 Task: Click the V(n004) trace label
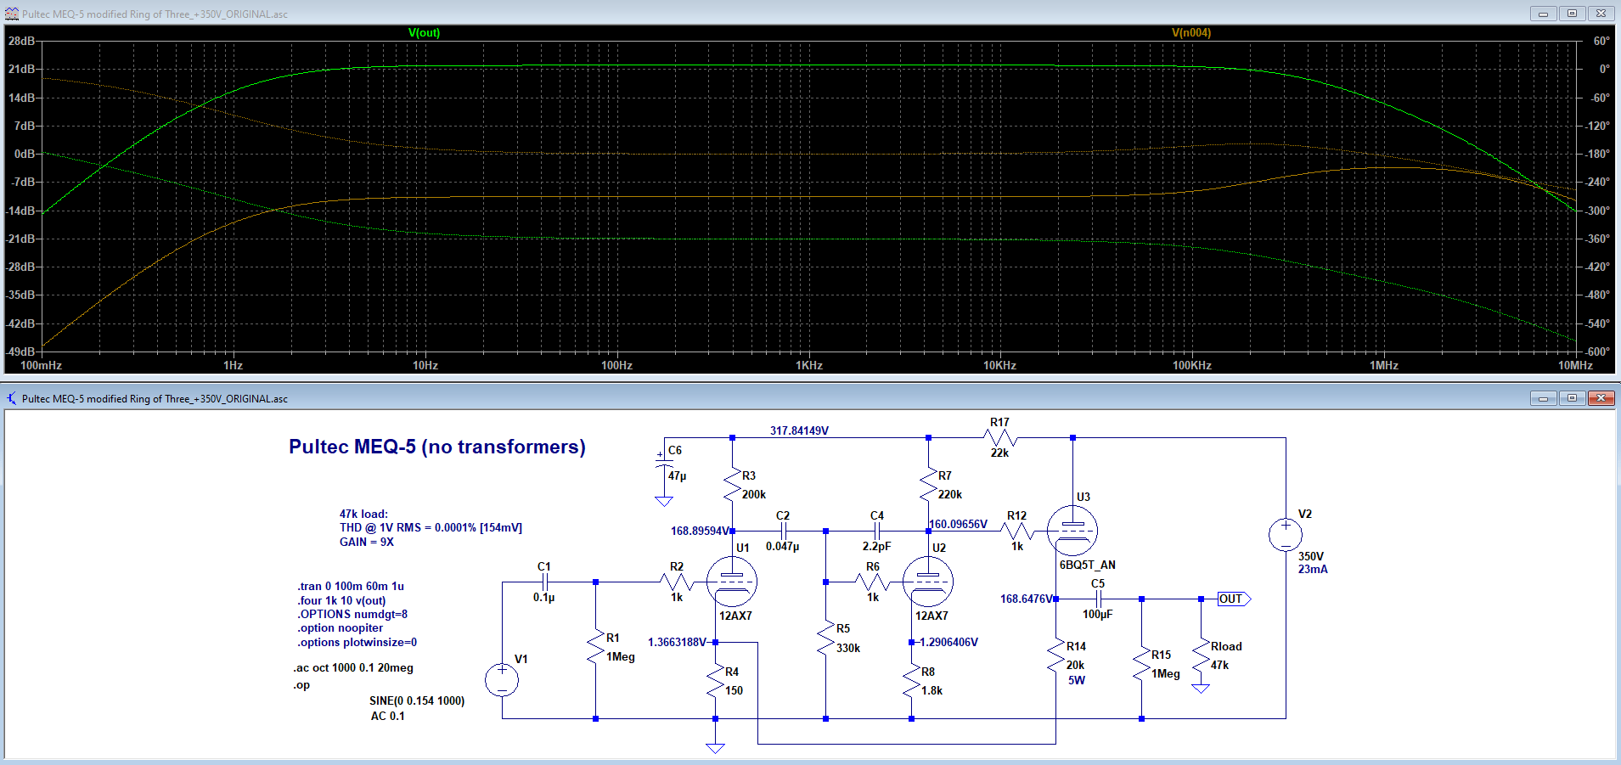[x=1191, y=32]
